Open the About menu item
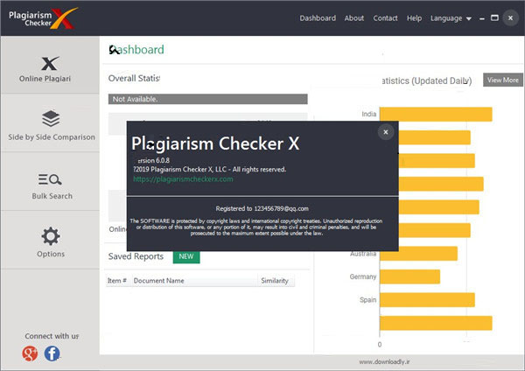The width and height of the screenshot is (525, 371). point(354,18)
